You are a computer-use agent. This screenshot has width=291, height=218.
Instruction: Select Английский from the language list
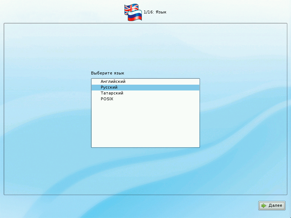pos(113,82)
